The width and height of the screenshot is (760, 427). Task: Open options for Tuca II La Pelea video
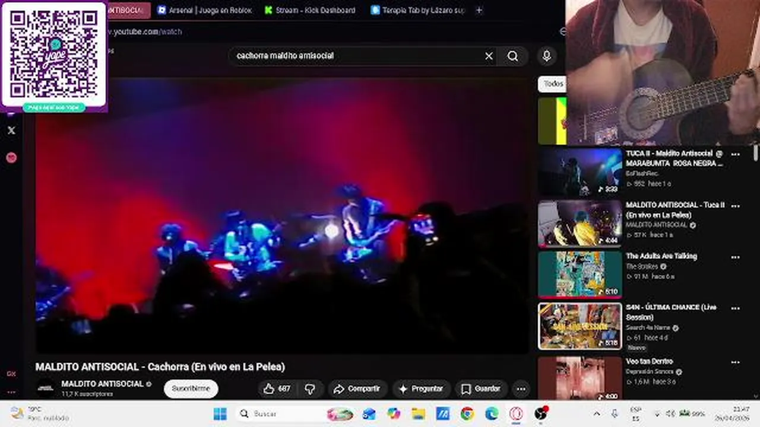(x=735, y=206)
